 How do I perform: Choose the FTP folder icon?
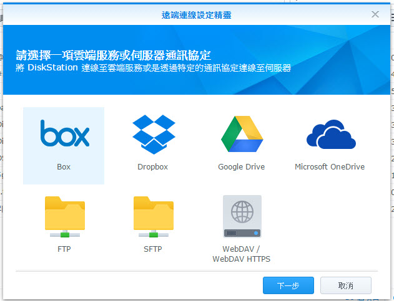65,217
